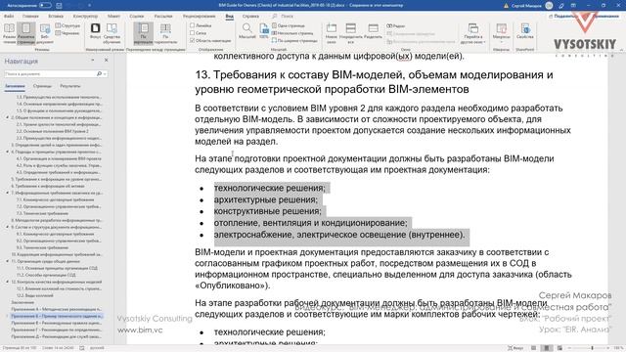Open the References (Ссылки) ribbon tab
Screen dimensions: 626x352
click(x=137, y=17)
